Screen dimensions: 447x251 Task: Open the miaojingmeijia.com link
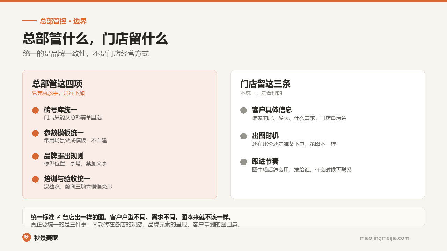point(384,238)
